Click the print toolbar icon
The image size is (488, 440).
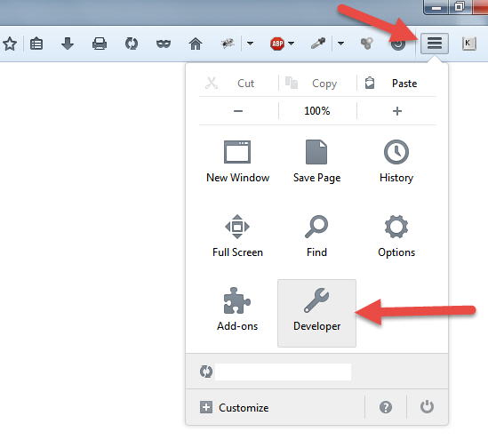pyautogui.click(x=100, y=44)
